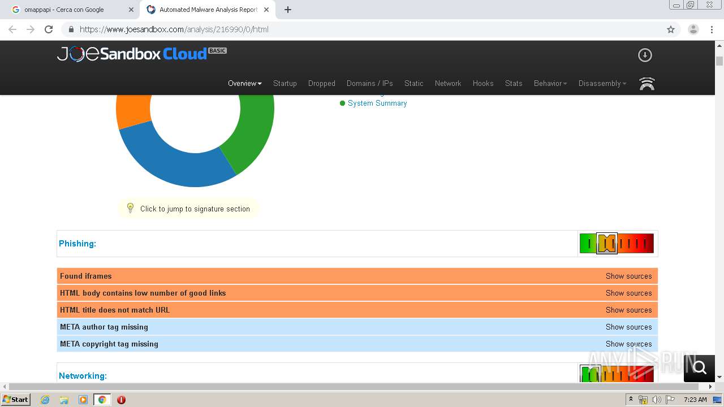Expand the Overview dropdown menu
Screen dimensions: 724x407
click(245, 83)
